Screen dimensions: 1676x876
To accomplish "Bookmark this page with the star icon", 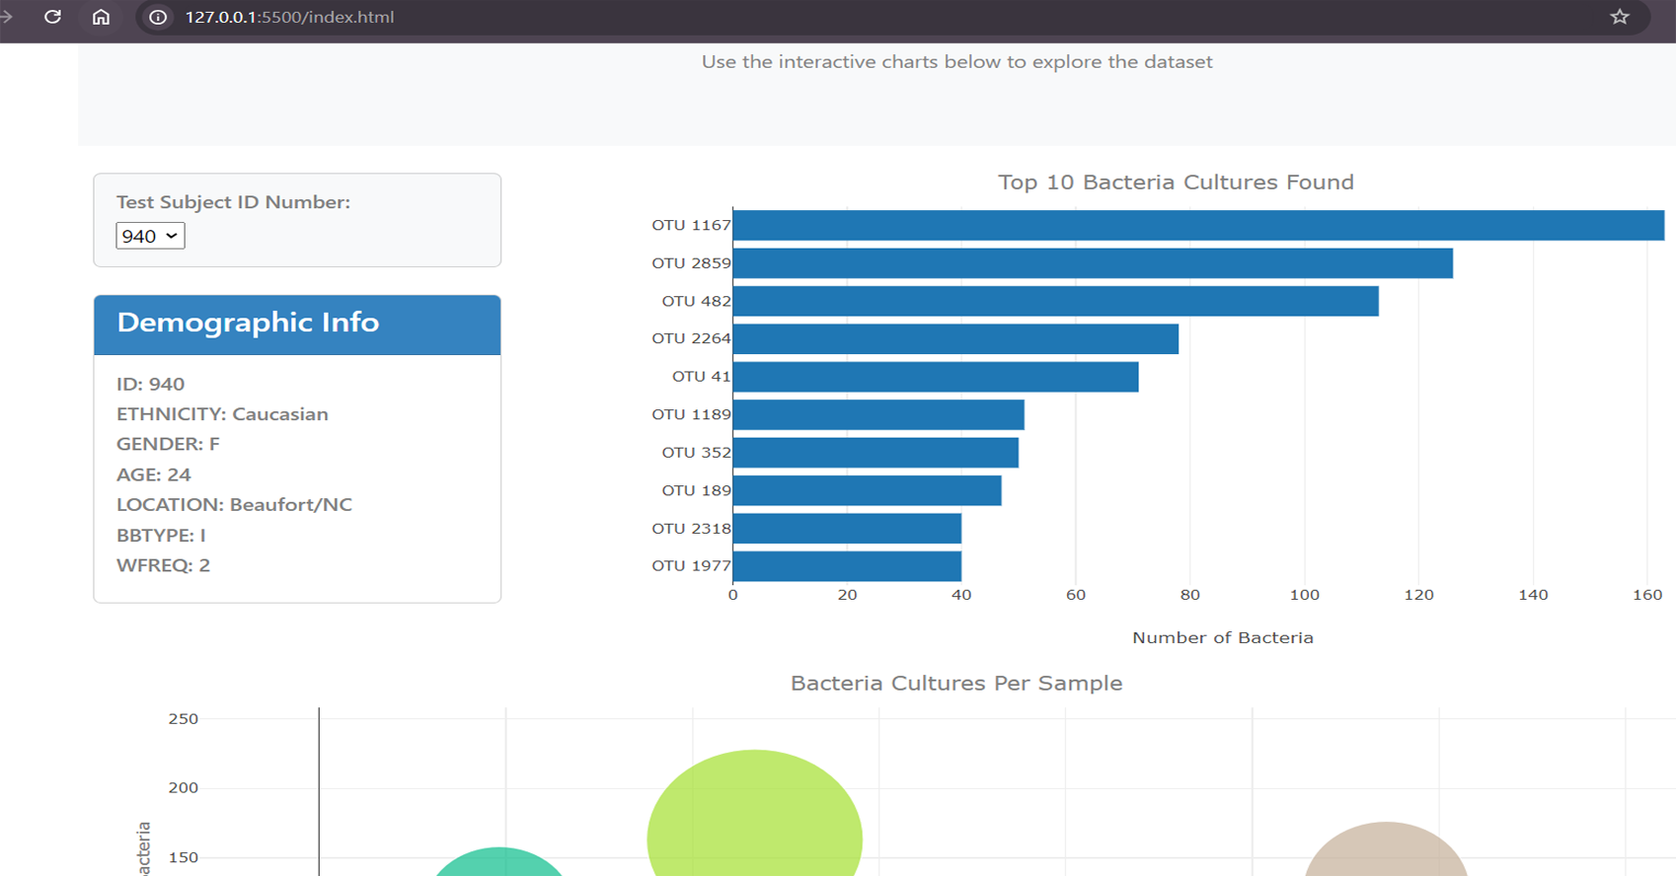I will point(1620,17).
